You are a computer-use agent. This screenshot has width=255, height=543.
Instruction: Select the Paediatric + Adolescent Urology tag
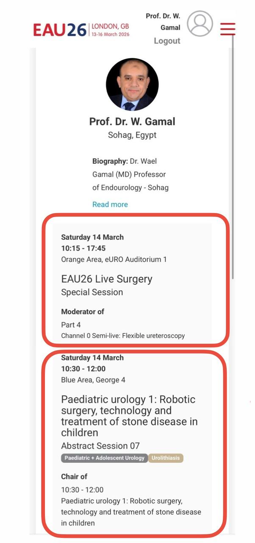pos(105,458)
